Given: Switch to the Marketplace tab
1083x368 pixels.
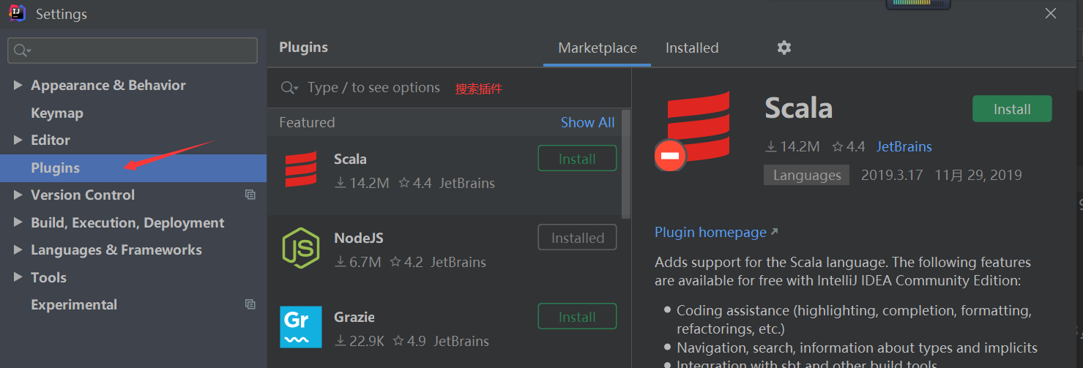Looking at the screenshot, I should coord(598,48).
